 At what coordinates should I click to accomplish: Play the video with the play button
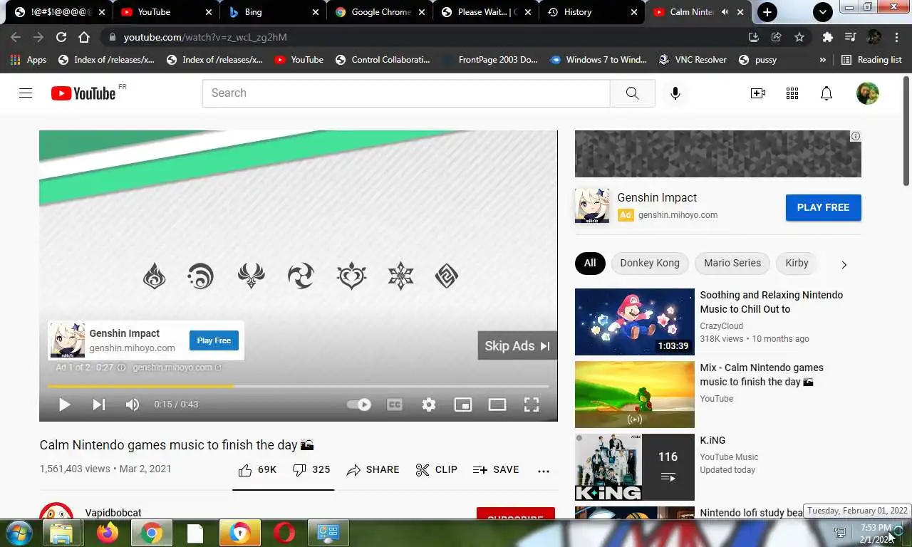click(64, 405)
